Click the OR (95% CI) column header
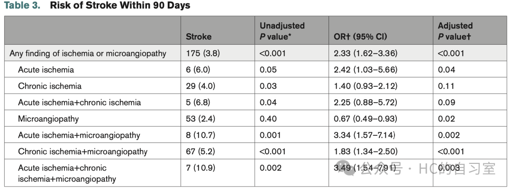This screenshot has height=189, width=512. click(360, 37)
